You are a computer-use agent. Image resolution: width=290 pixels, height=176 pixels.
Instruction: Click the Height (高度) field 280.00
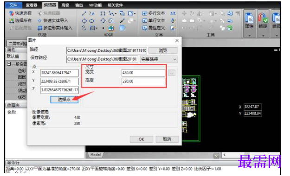pos(143,81)
